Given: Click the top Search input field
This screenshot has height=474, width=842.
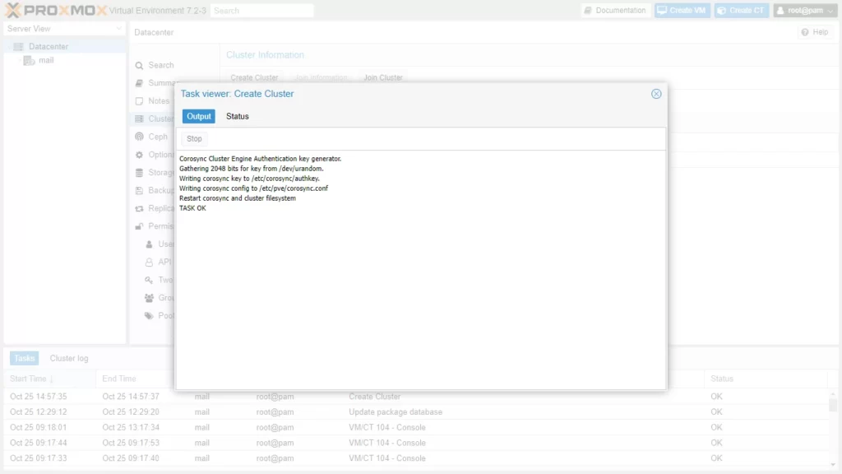Looking at the screenshot, I should 261,11.
